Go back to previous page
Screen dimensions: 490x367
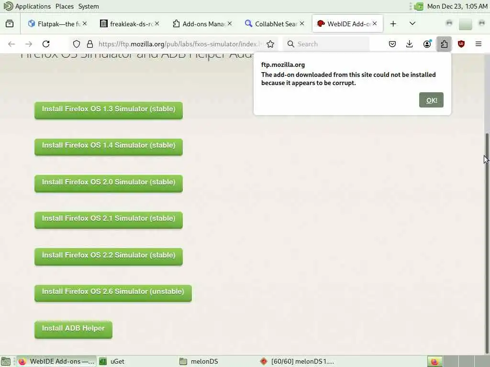click(11, 44)
